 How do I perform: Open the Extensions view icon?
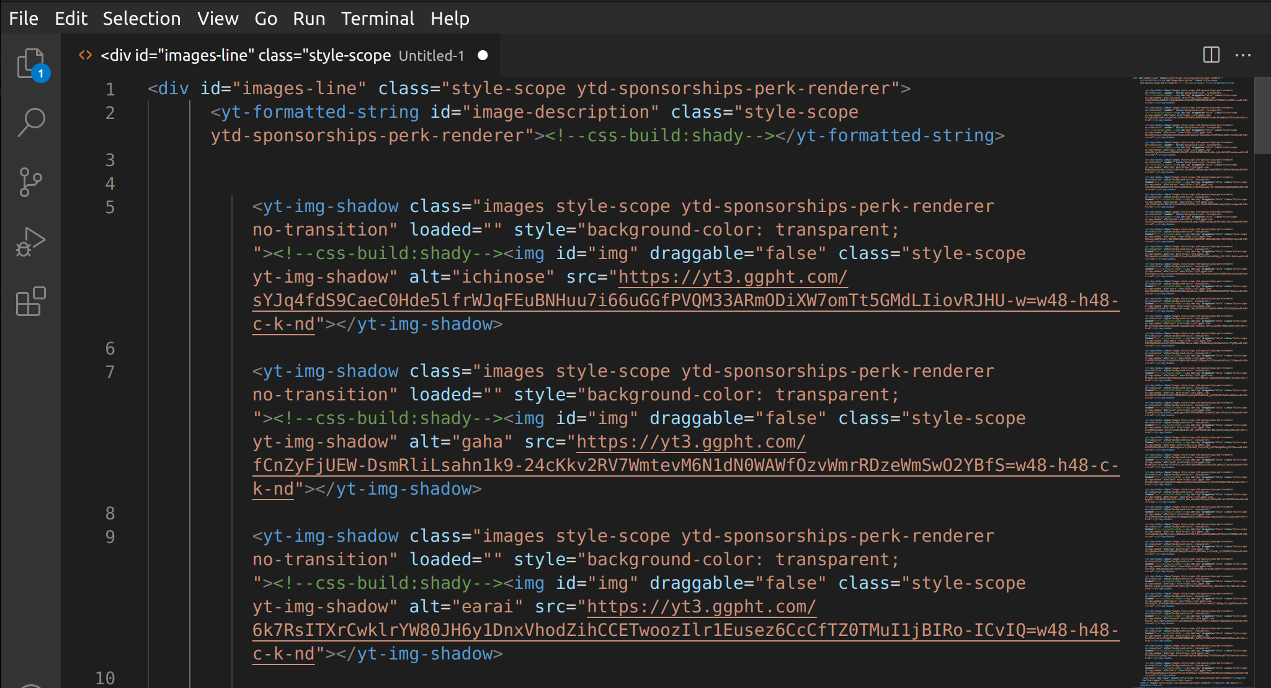30,301
